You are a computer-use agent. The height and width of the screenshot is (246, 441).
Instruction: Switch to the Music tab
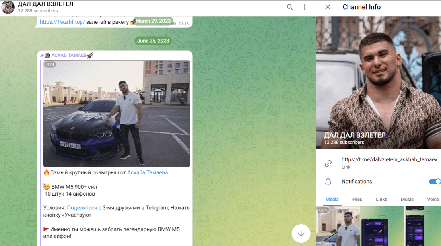407,200
